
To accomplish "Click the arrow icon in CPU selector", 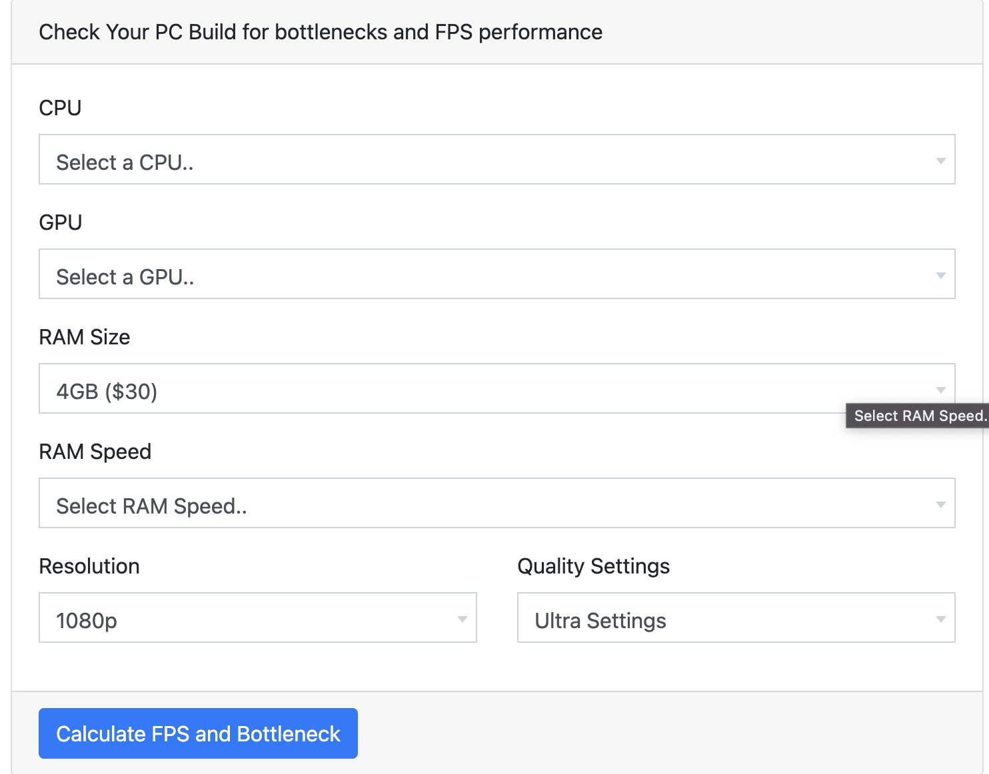I will coord(940,161).
